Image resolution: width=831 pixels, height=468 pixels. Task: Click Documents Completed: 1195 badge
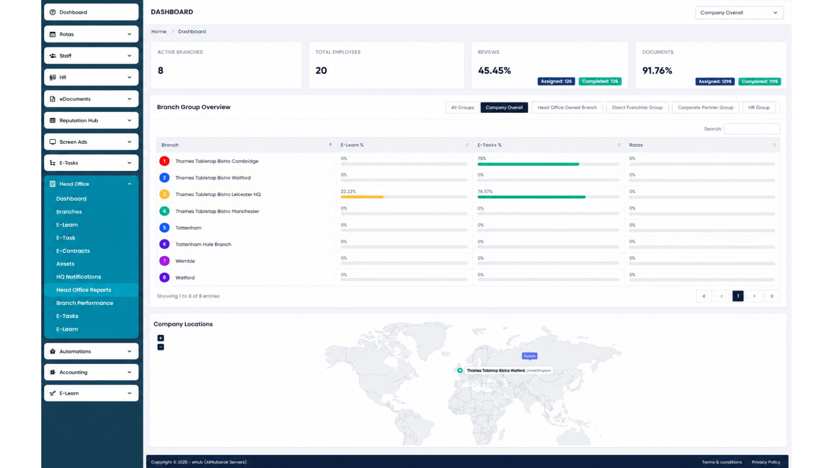[759, 82]
